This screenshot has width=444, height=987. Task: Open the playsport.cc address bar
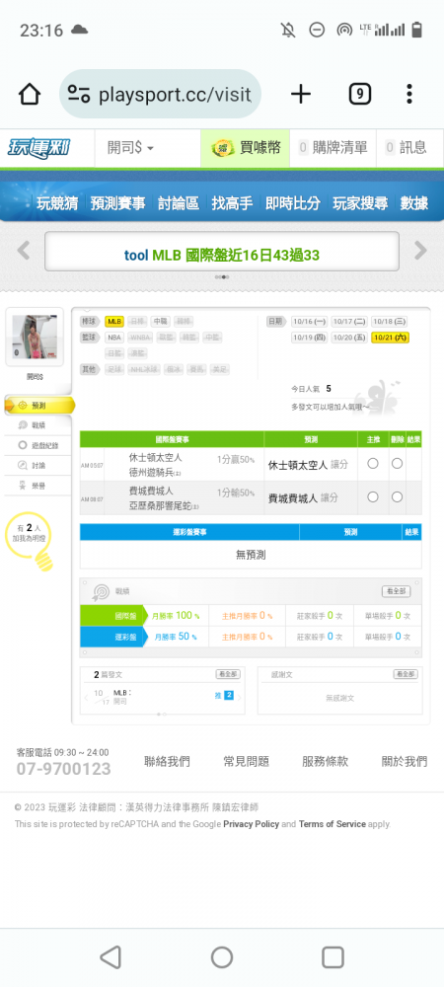(x=160, y=95)
